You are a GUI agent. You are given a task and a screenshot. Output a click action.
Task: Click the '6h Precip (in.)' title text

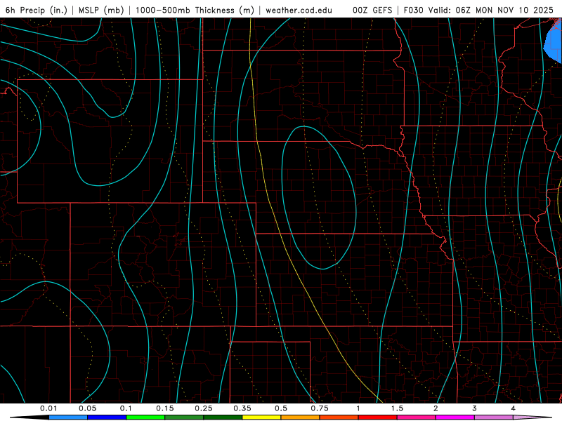click(x=37, y=10)
